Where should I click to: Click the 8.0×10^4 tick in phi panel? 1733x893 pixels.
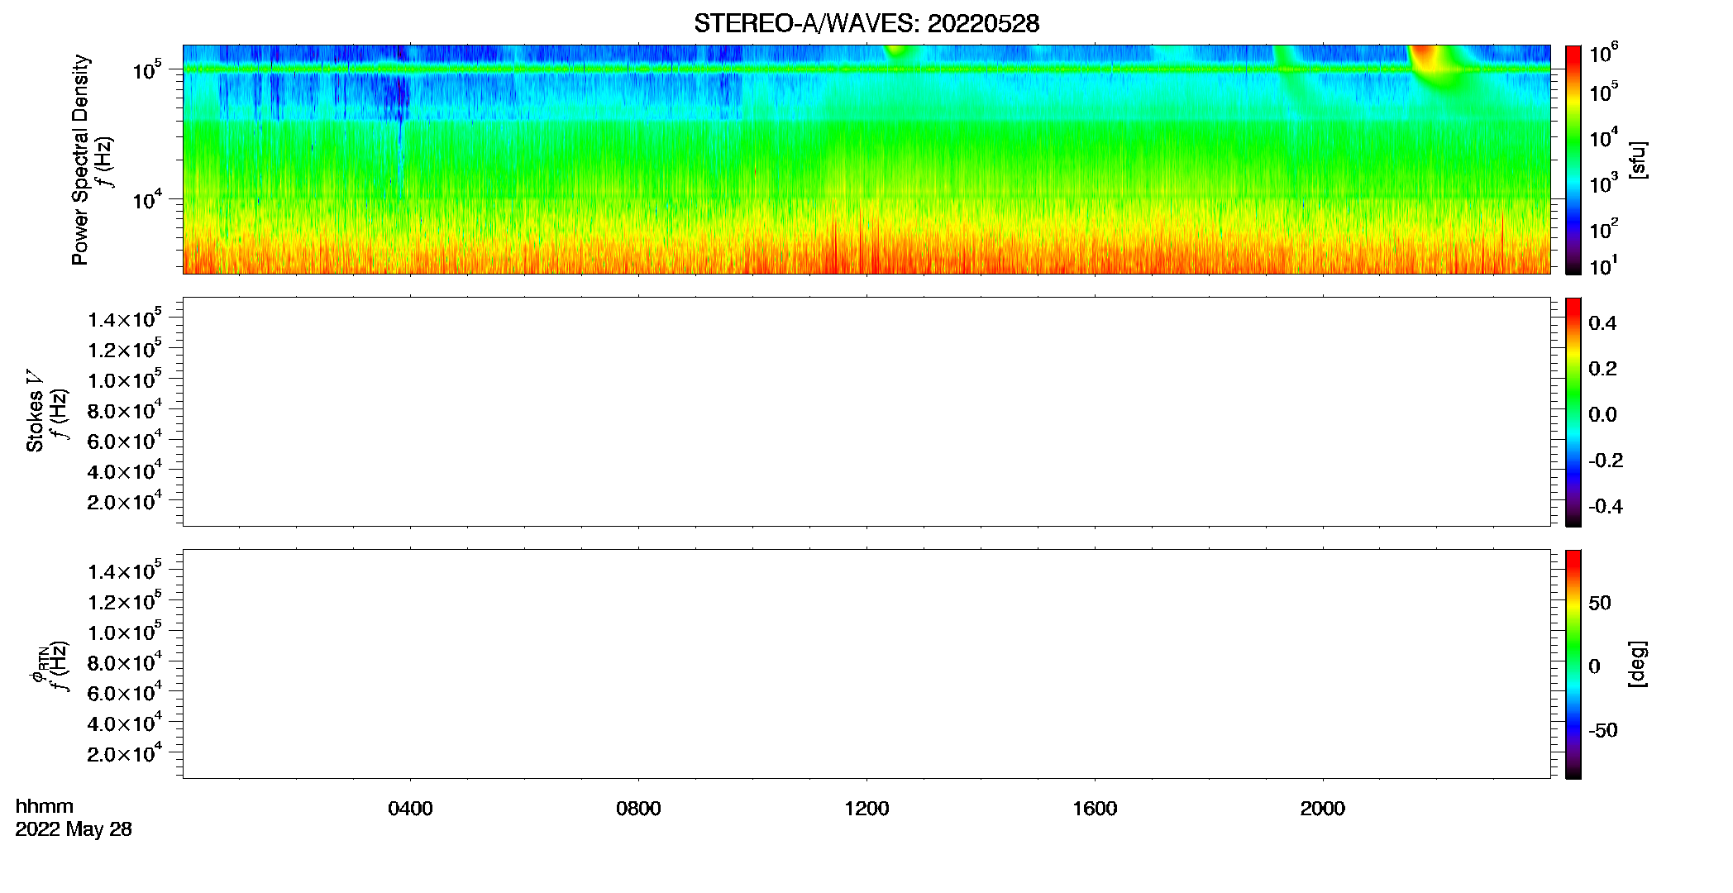click(125, 661)
